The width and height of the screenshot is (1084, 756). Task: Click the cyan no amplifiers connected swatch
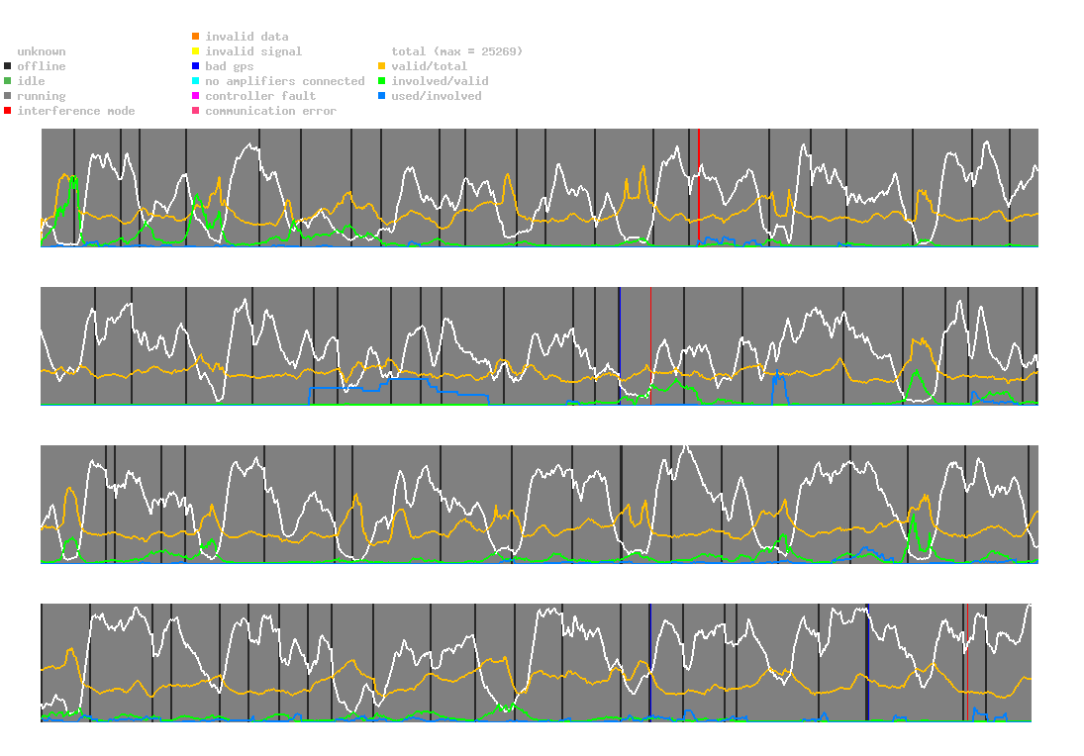[x=196, y=81]
